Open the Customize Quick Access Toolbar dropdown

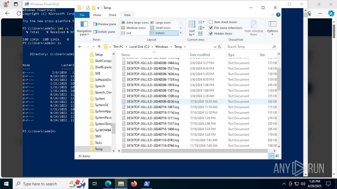coord(98,8)
